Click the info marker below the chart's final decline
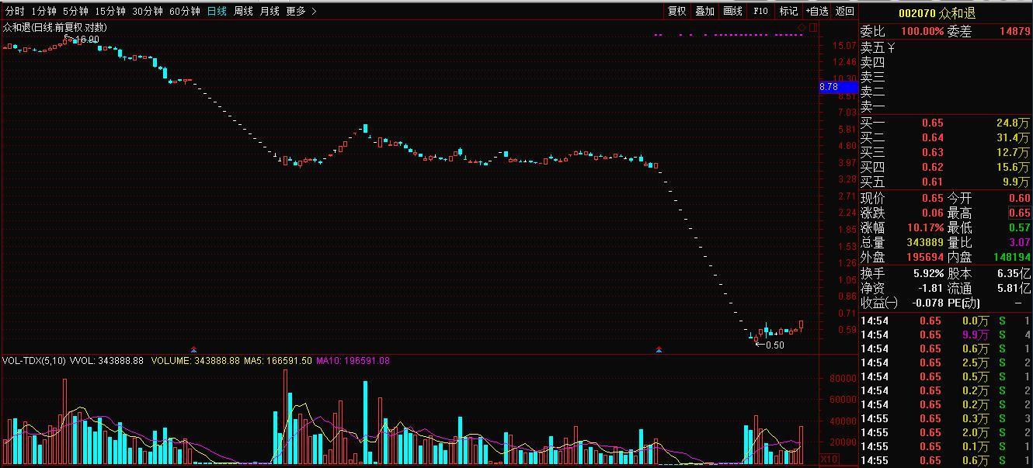 [x=659, y=351]
